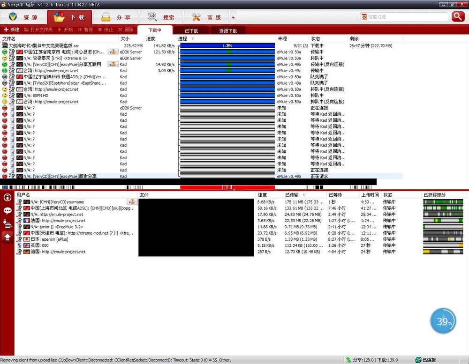Click the 开始 (Start) toolbar button

[x=66, y=30]
